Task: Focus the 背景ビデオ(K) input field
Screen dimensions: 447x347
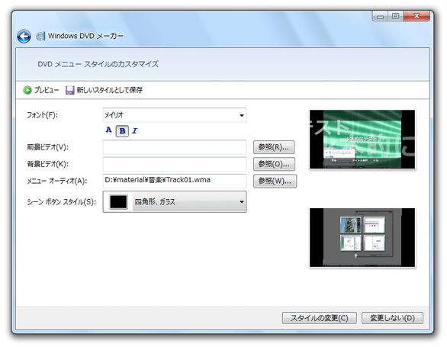Action: point(175,164)
